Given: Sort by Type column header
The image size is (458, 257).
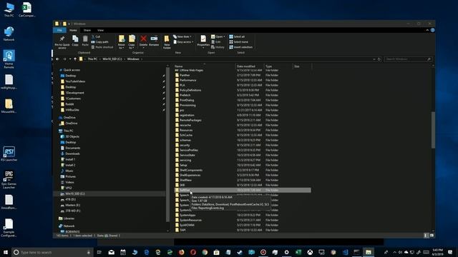Looking at the screenshot, I should point(278,66).
